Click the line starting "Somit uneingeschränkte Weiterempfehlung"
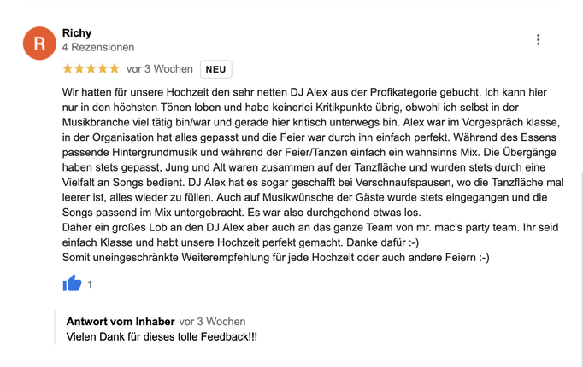Image resolution: width=583 pixels, height=367 pixels. 275,258
